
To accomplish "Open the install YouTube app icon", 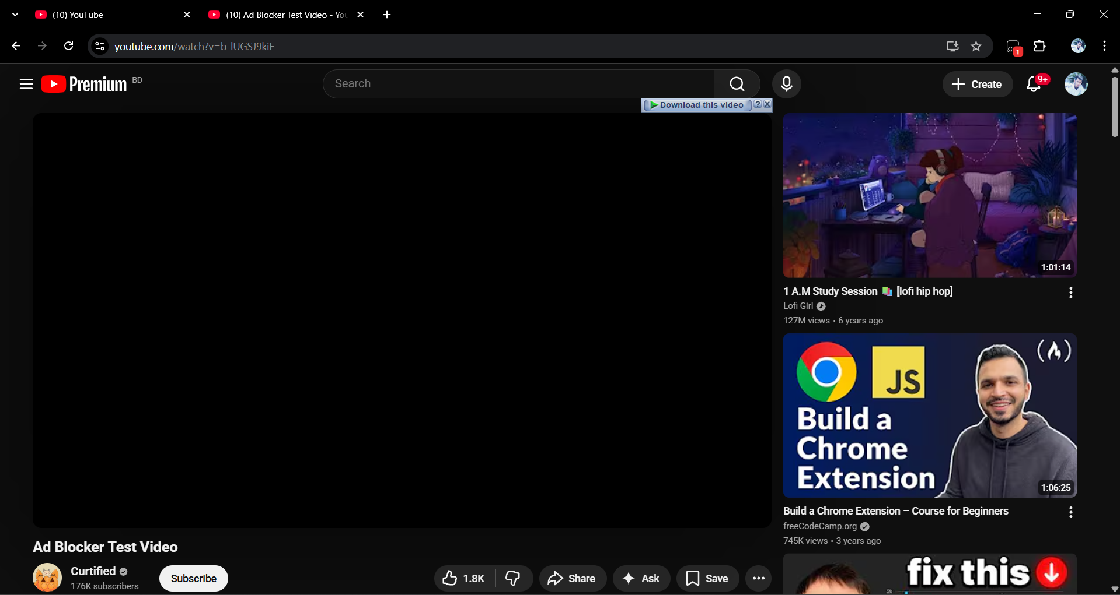I will [952, 46].
